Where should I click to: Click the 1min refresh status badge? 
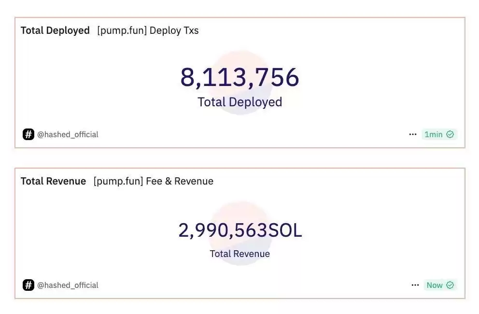(439, 134)
